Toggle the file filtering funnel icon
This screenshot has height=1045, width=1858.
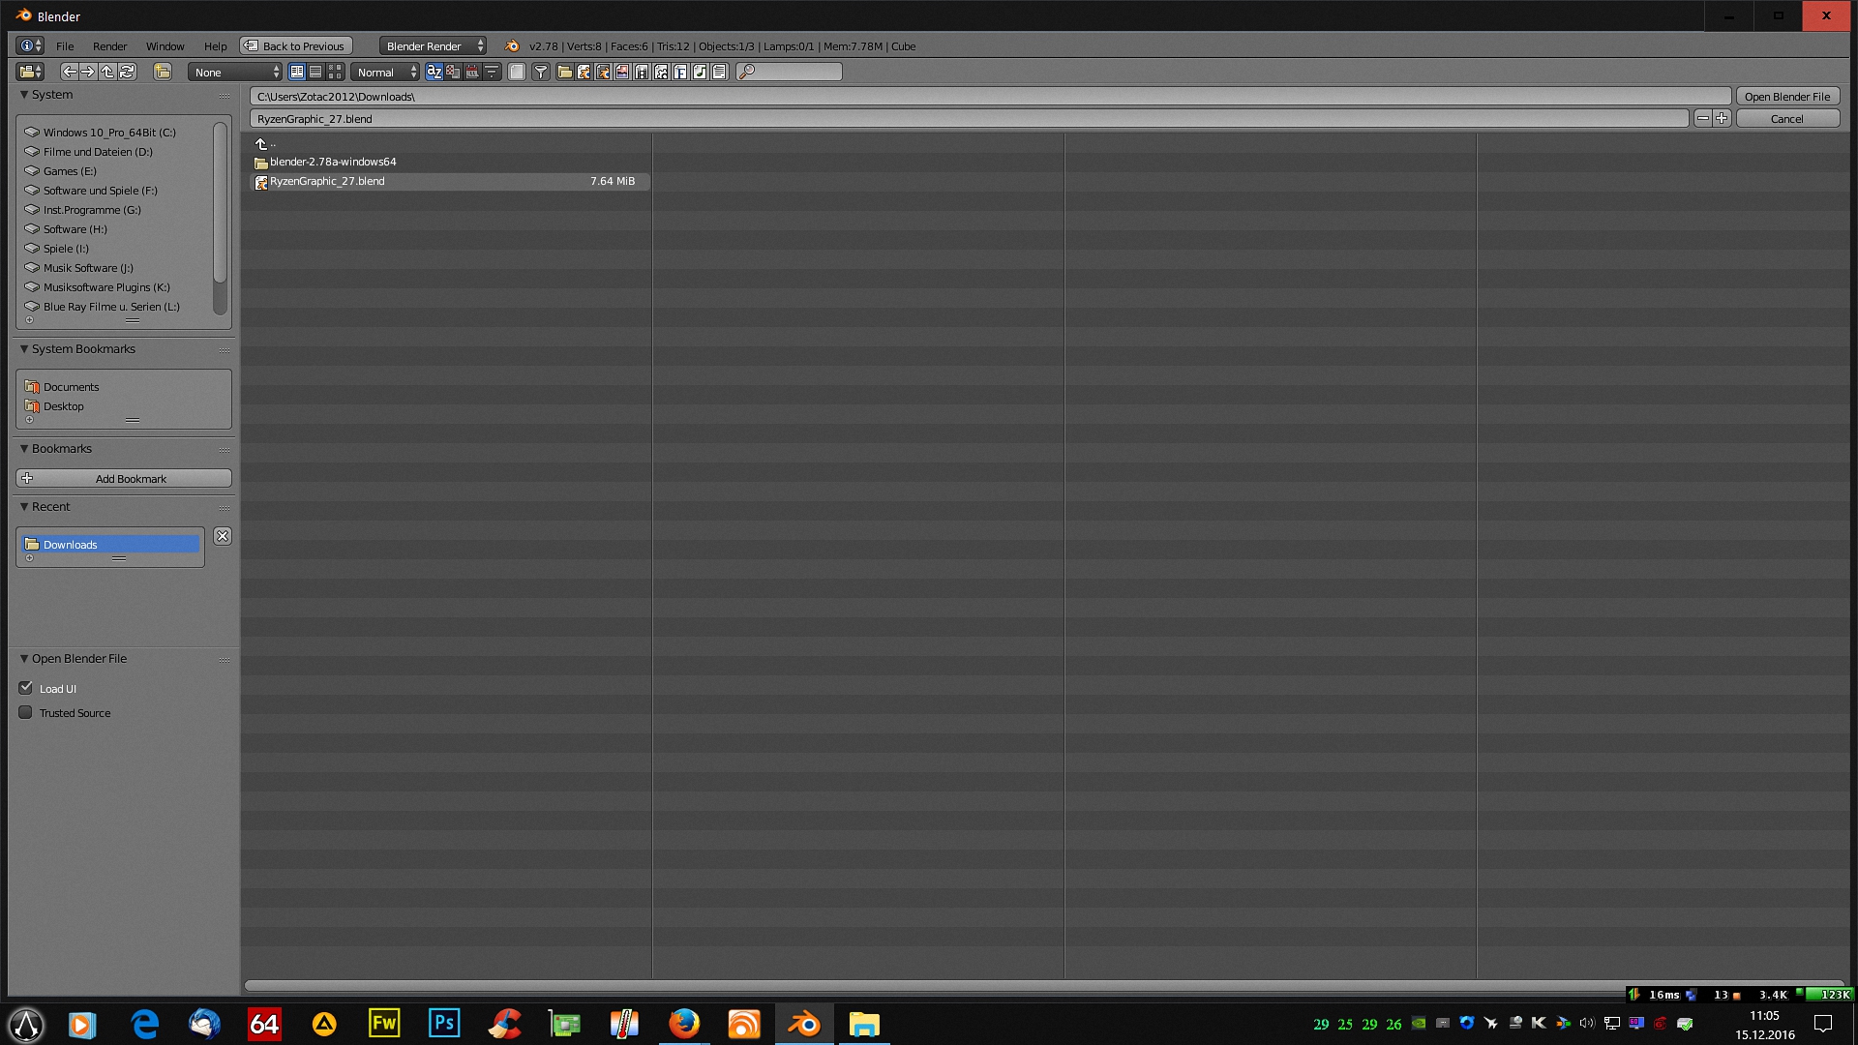pos(541,72)
